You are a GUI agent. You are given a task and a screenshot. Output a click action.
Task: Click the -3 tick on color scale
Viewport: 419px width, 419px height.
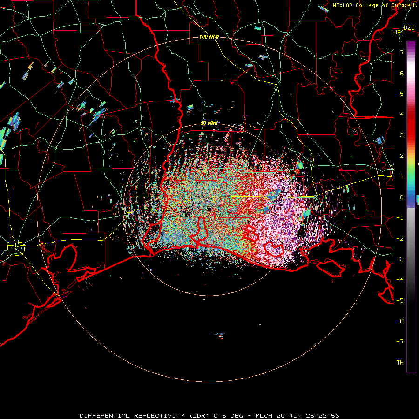click(x=400, y=259)
